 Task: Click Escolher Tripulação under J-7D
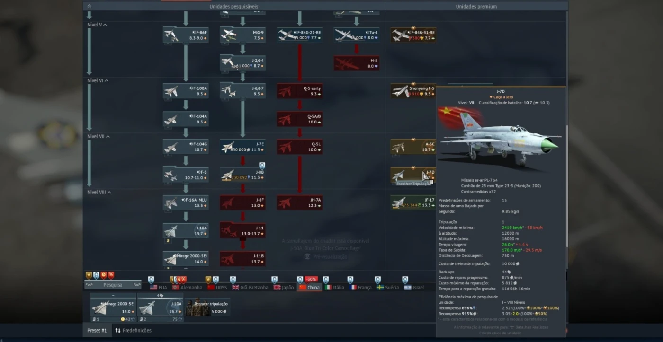[412, 184]
